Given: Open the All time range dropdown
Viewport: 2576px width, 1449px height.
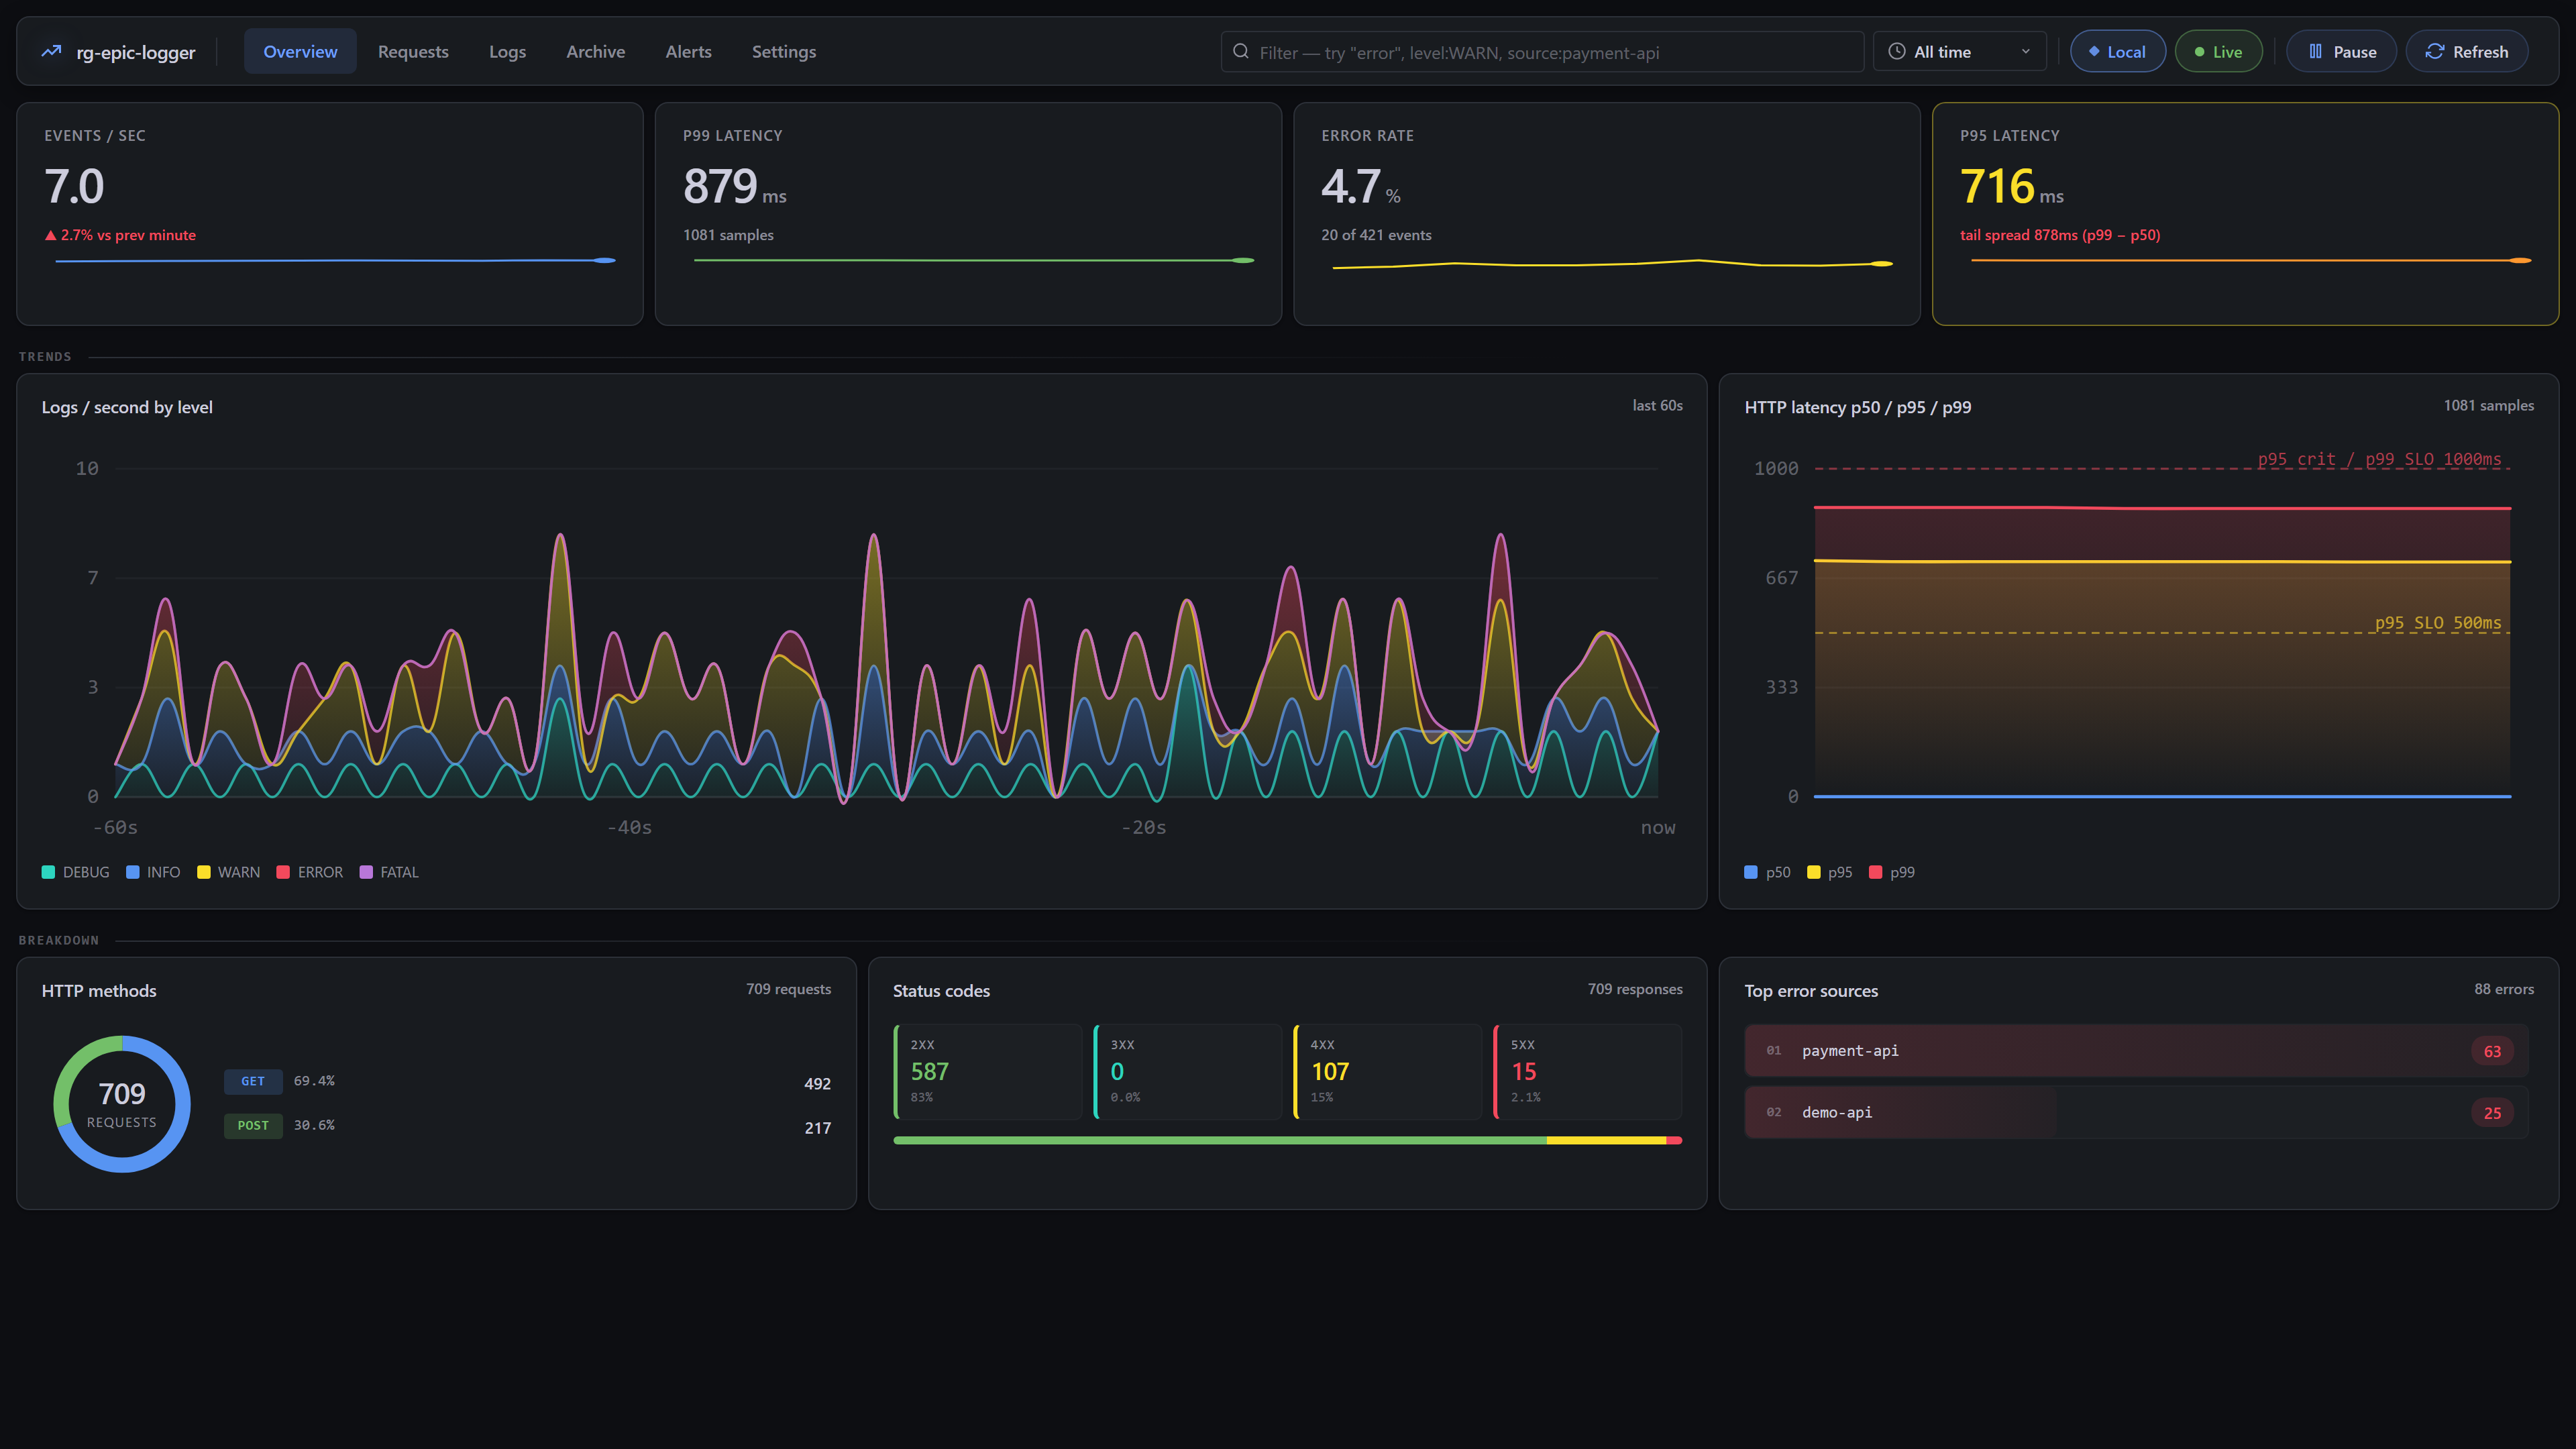Looking at the screenshot, I should (1959, 51).
